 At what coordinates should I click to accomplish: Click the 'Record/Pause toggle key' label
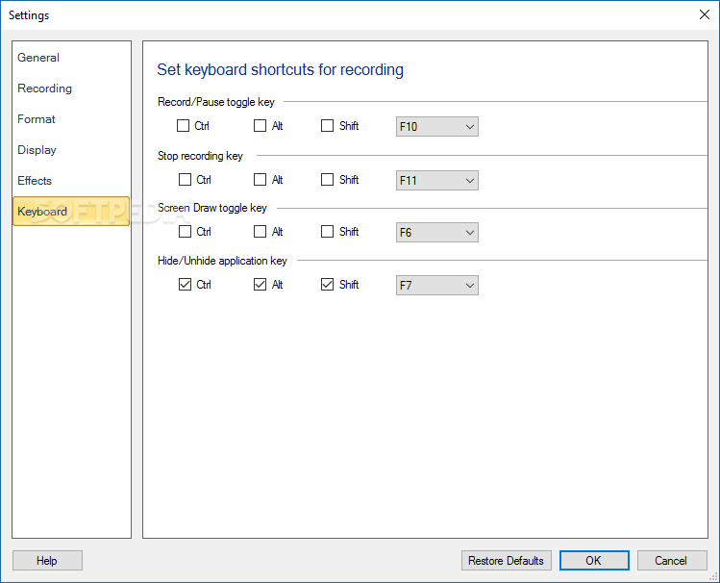pos(216,102)
